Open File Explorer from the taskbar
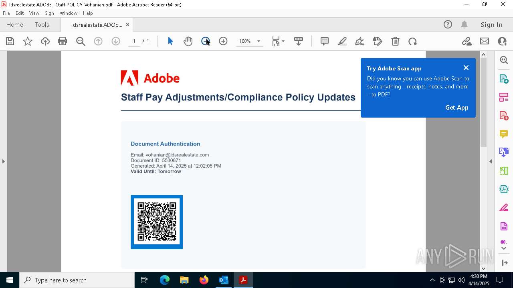Screen dimensions: 513x288 coord(184,280)
